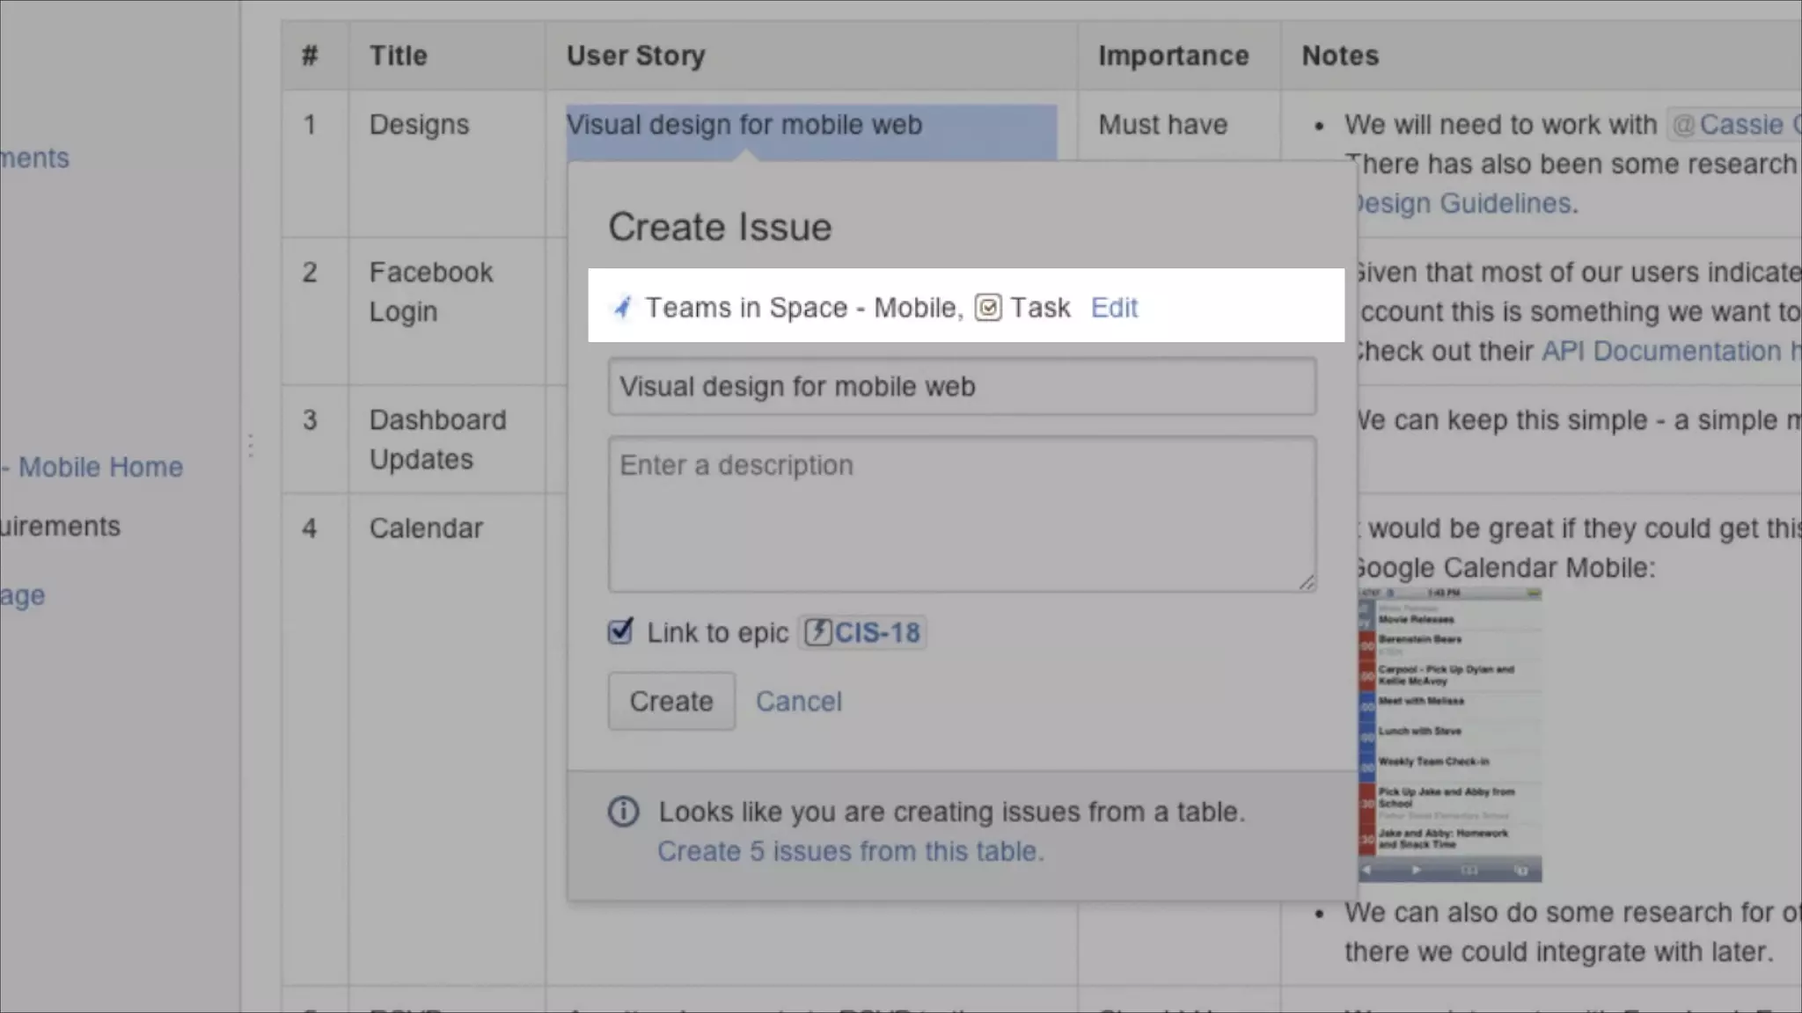Open the Google Calendar Mobile screenshot thumbnail
The width and height of the screenshot is (1802, 1013).
1449,734
